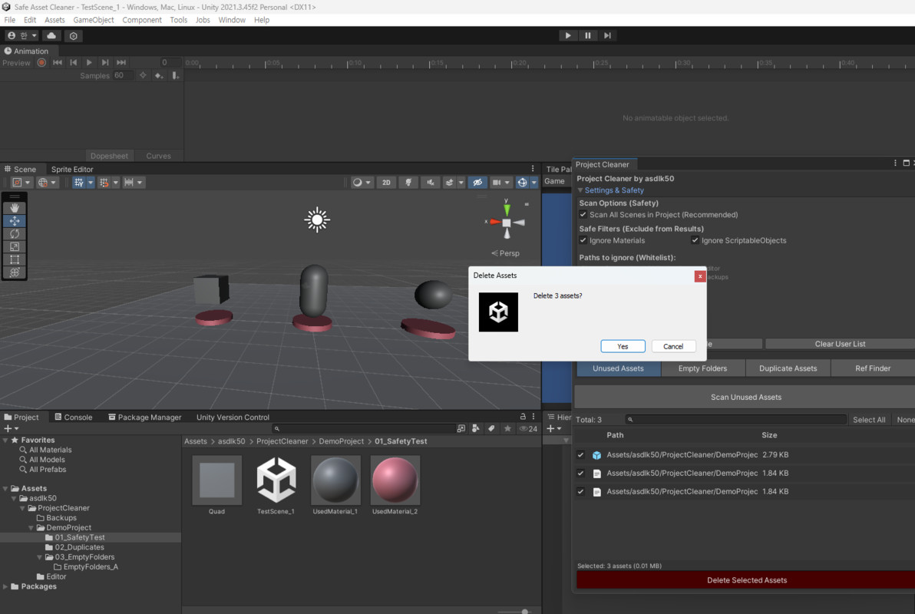
Task: Click the Scan Unused Assets button
Action: pyautogui.click(x=745, y=398)
